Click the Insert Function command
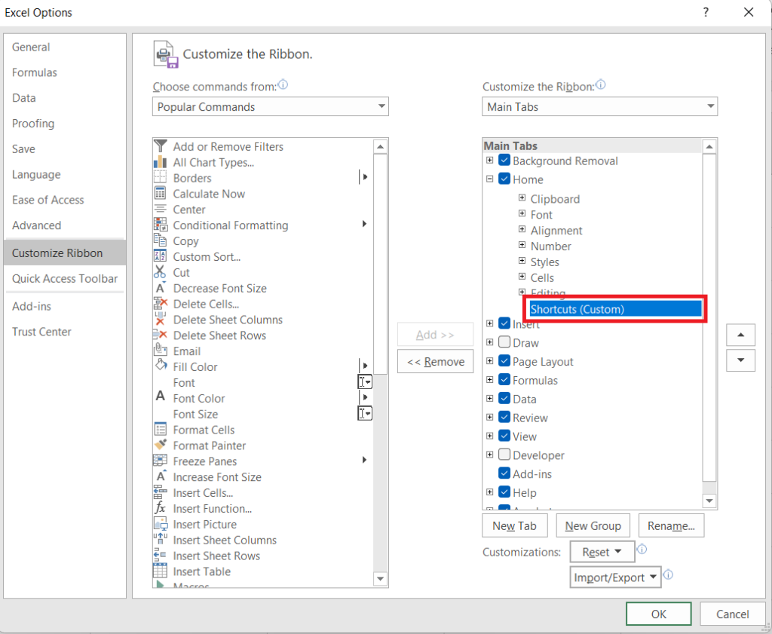The width and height of the screenshot is (772, 634). 212,508
